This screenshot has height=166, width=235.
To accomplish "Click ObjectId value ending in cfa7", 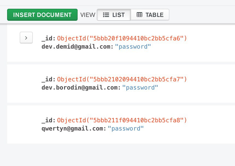I will tap(122, 79).
